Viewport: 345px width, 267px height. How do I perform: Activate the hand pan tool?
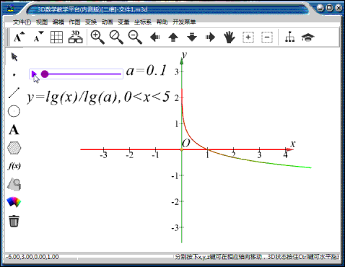[x=230, y=38]
